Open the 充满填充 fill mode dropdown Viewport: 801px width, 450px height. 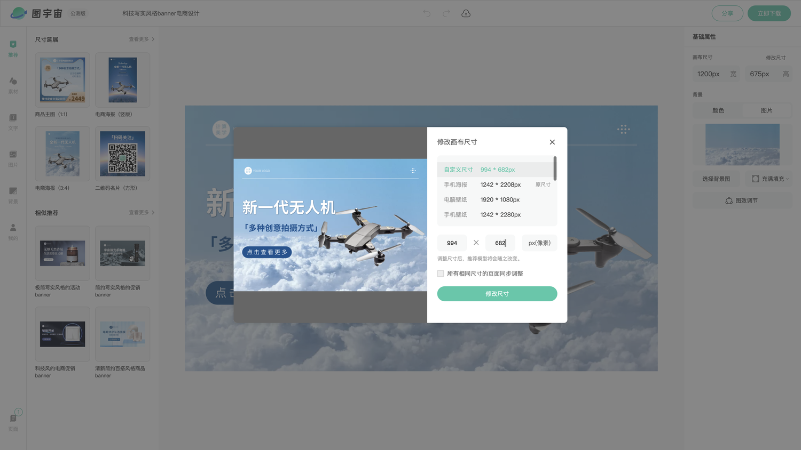(x=770, y=179)
